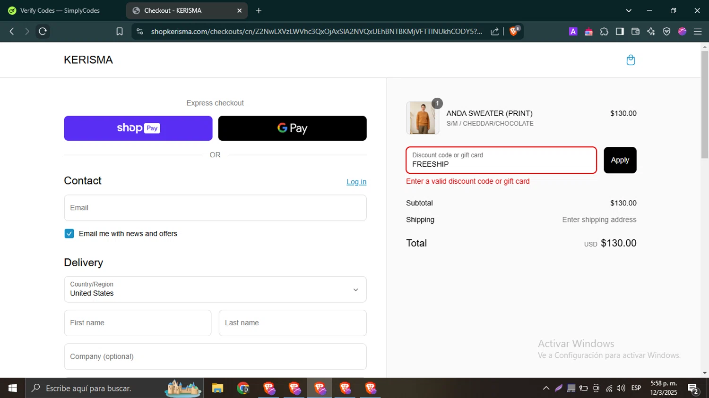The height and width of the screenshot is (398, 709).
Task: Click the S/M / CHEDDAR/CHOCOLATE variant text
Action: [x=490, y=124]
